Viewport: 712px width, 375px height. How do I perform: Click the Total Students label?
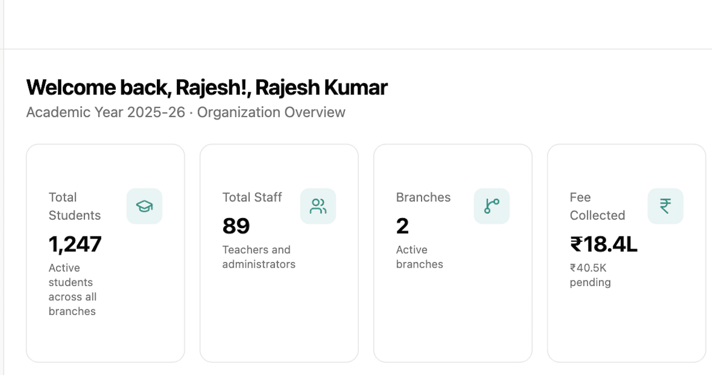click(75, 206)
